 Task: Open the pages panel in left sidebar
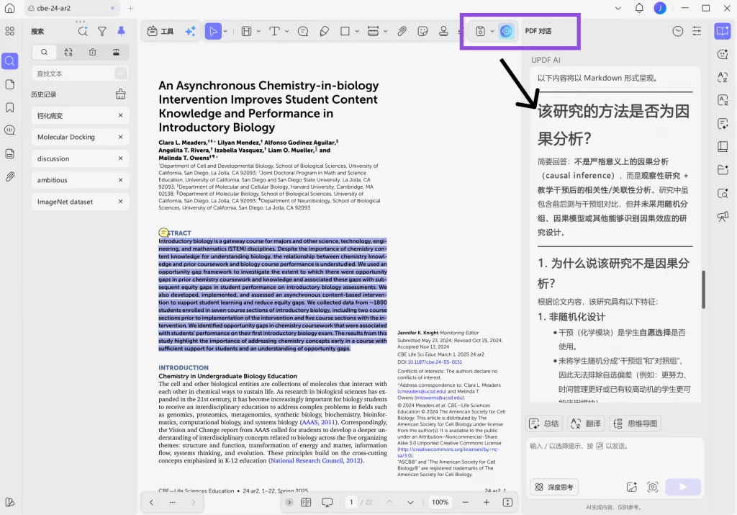click(9, 85)
